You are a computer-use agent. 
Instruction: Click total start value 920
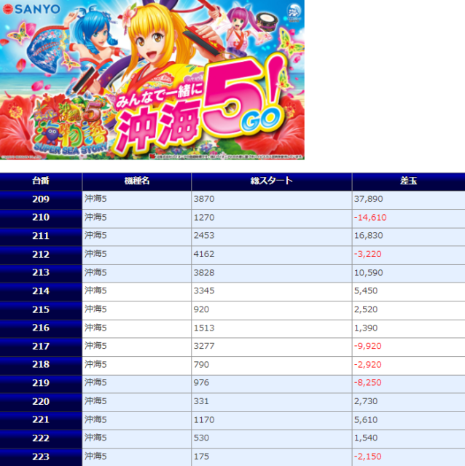[201, 309]
